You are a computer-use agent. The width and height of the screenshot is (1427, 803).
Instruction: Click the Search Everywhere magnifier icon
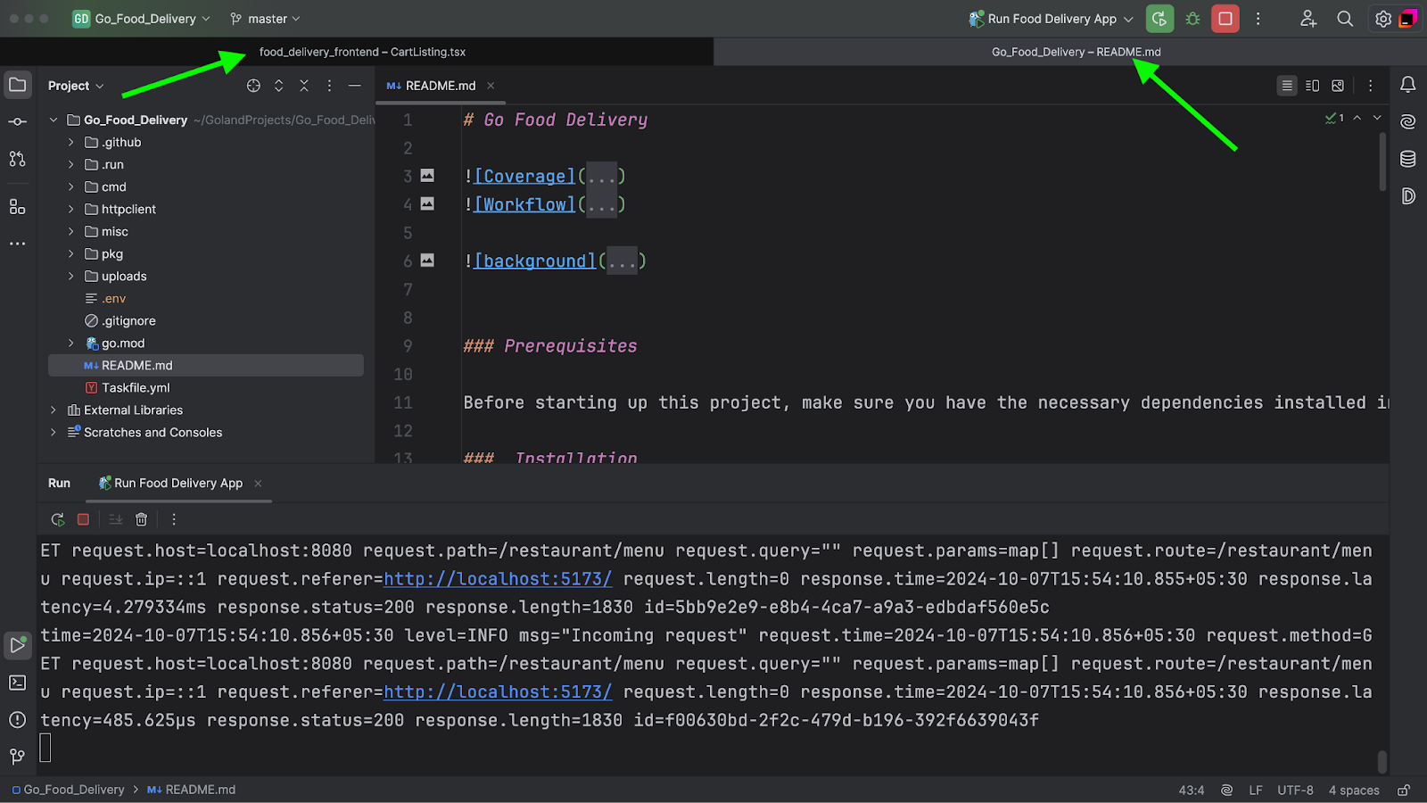tap(1345, 19)
